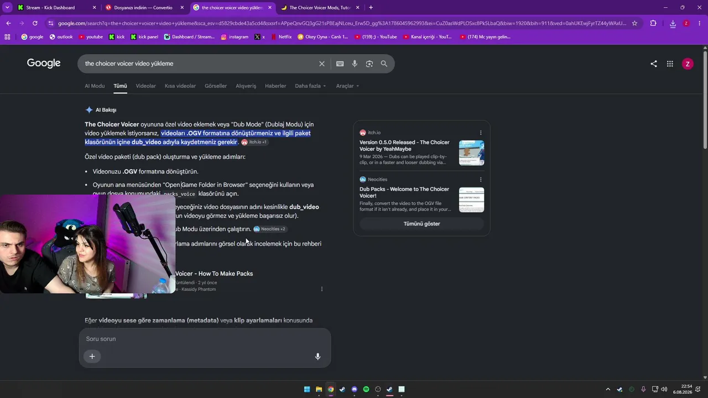This screenshot has height=398, width=708.
Task: Switch to the Stream - Kick Dashboard tab
Action: [x=56, y=8]
